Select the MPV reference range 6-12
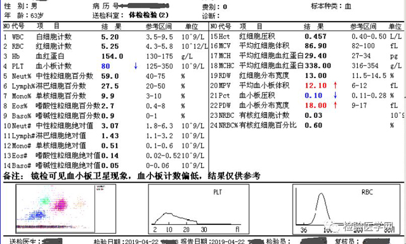Screen dimensions: 406x244 (359, 86)
